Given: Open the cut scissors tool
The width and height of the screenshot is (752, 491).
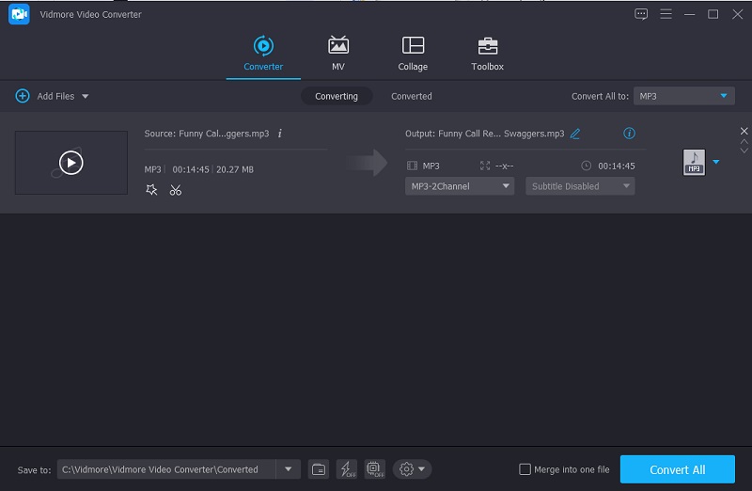Looking at the screenshot, I should click(176, 190).
